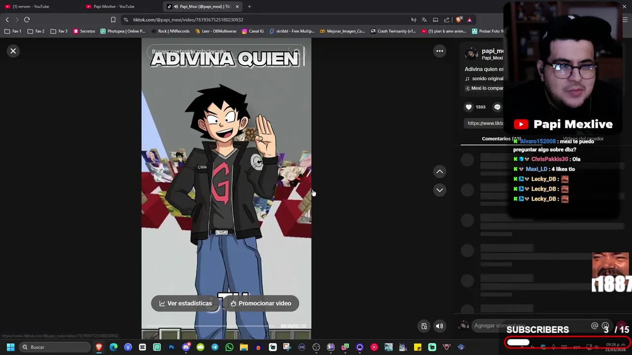Open the yellow sticky notes taskbar icon
Screen dimensions: 632x355
pos(418,347)
